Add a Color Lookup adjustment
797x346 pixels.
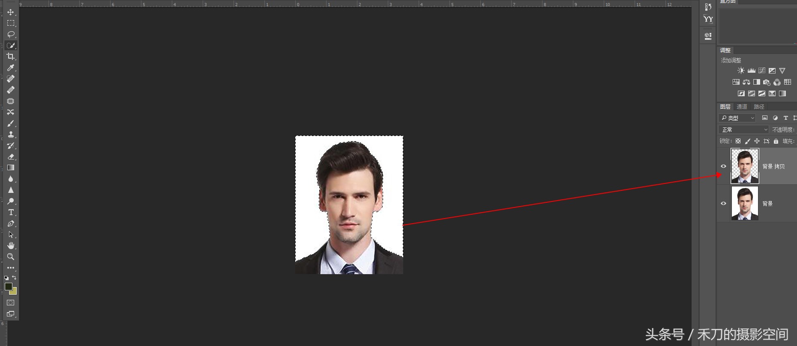pos(787,82)
